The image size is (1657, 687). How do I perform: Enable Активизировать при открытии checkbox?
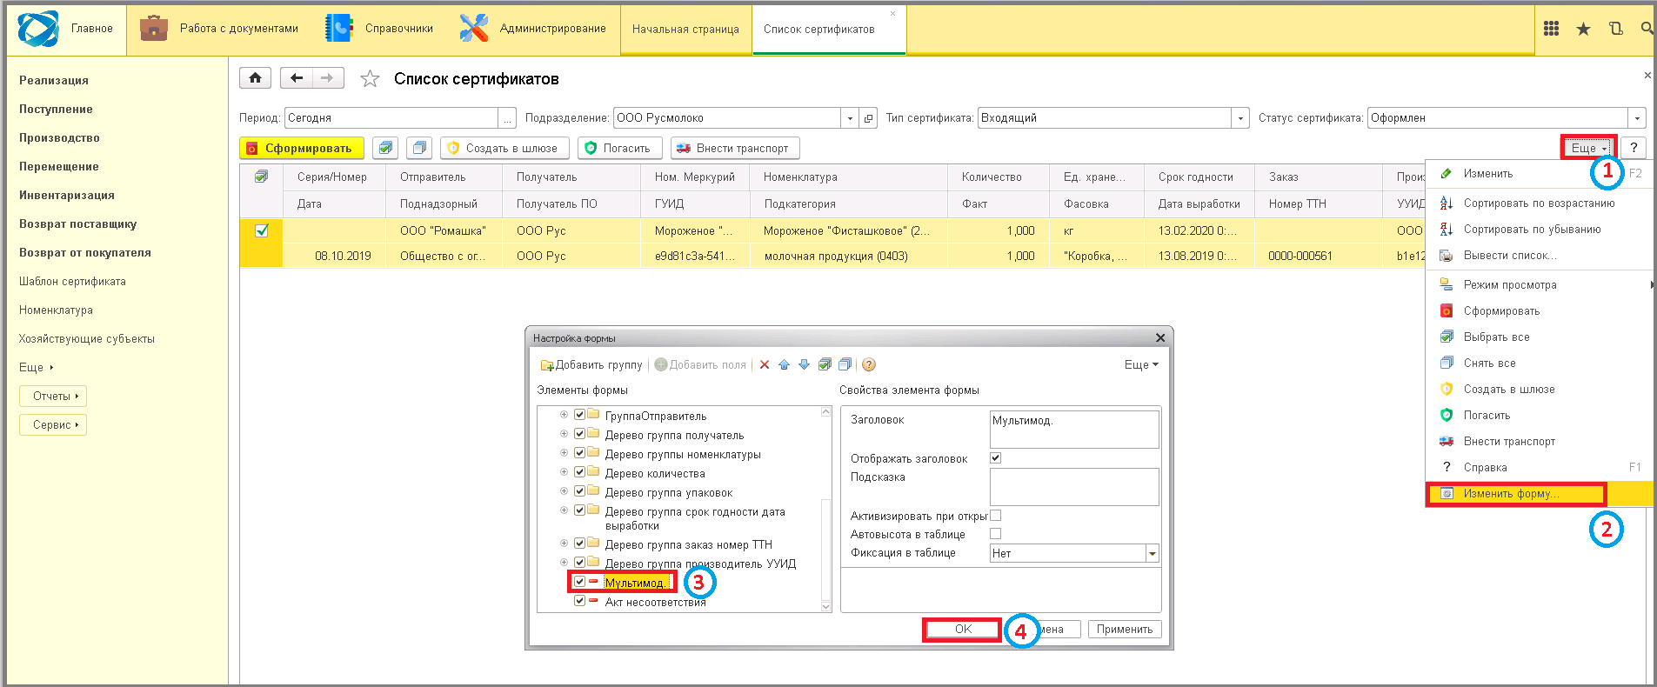click(x=996, y=515)
